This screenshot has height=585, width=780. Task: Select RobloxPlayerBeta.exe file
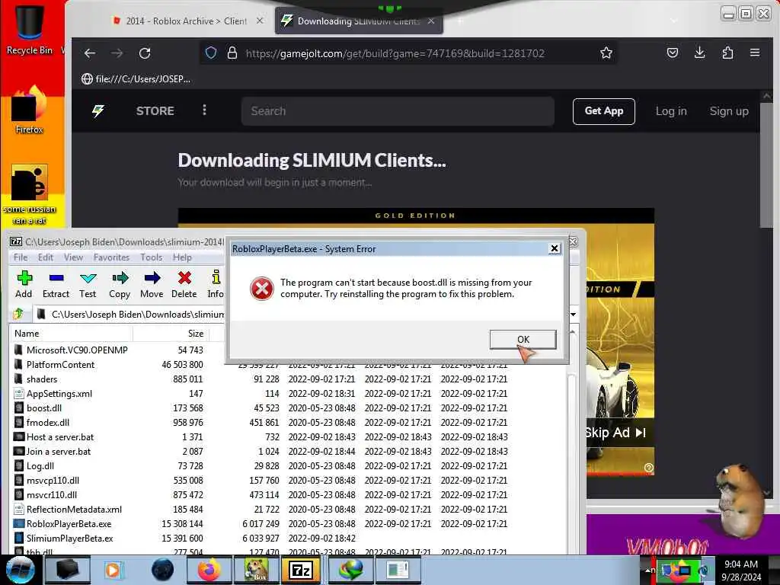(69, 523)
